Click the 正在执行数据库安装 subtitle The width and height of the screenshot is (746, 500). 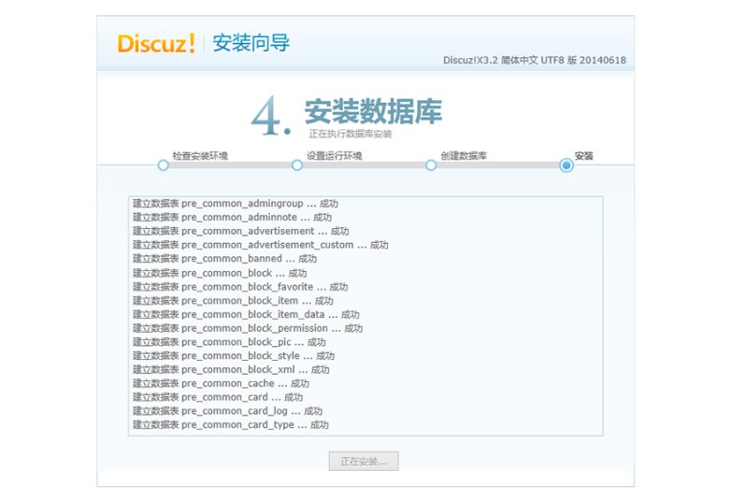351,135
